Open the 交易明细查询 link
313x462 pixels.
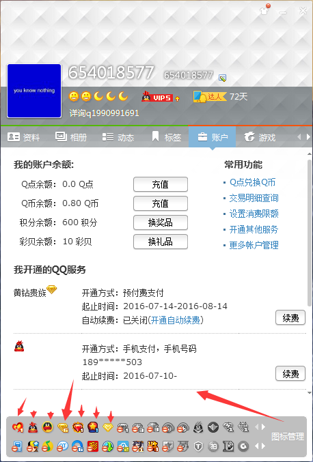(254, 198)
